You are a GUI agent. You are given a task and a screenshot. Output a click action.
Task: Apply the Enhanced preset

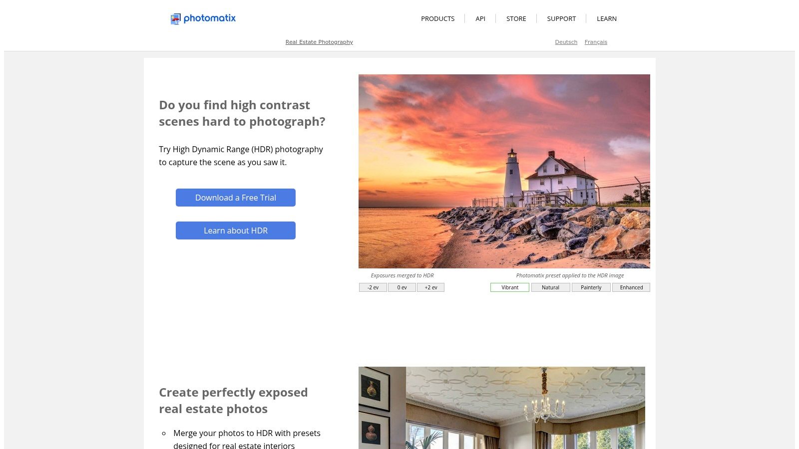pyautogui.click(x=631, y=287)
